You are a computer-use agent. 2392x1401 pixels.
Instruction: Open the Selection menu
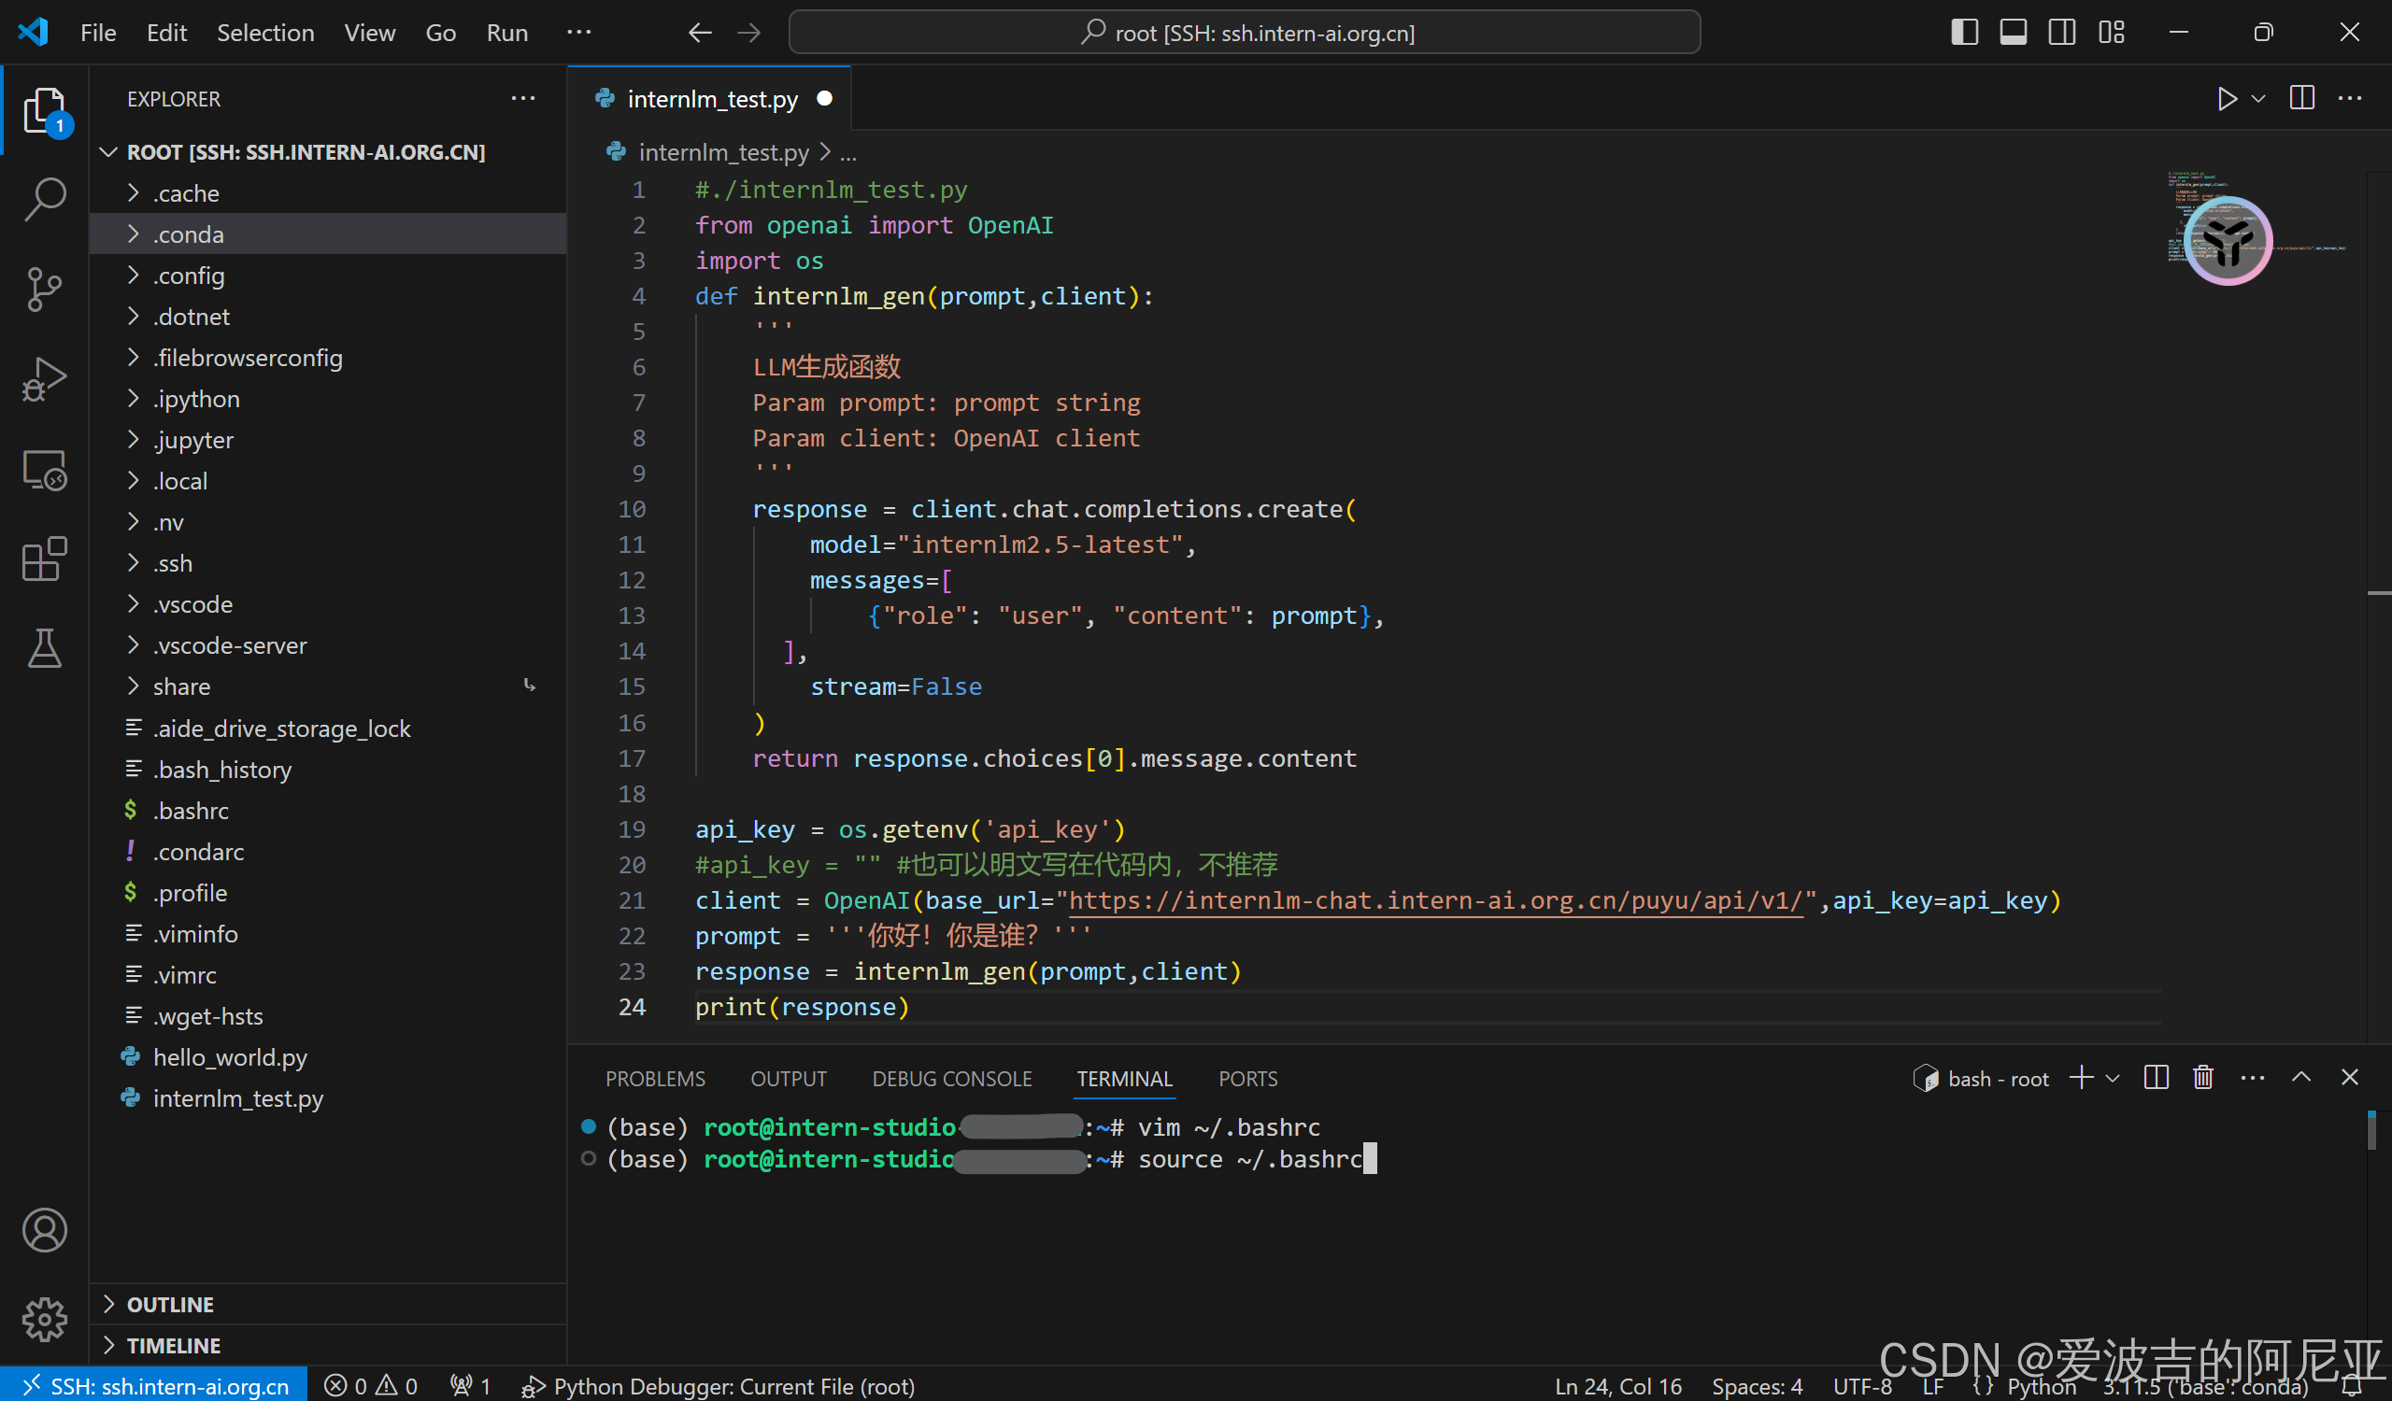tap(264, 33)
